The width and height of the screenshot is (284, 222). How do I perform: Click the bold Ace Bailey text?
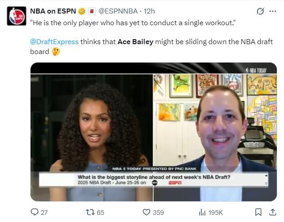135,42
